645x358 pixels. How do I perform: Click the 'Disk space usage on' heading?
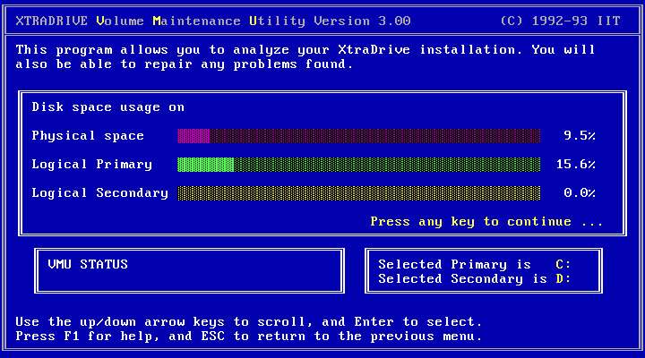pos(108,107)
